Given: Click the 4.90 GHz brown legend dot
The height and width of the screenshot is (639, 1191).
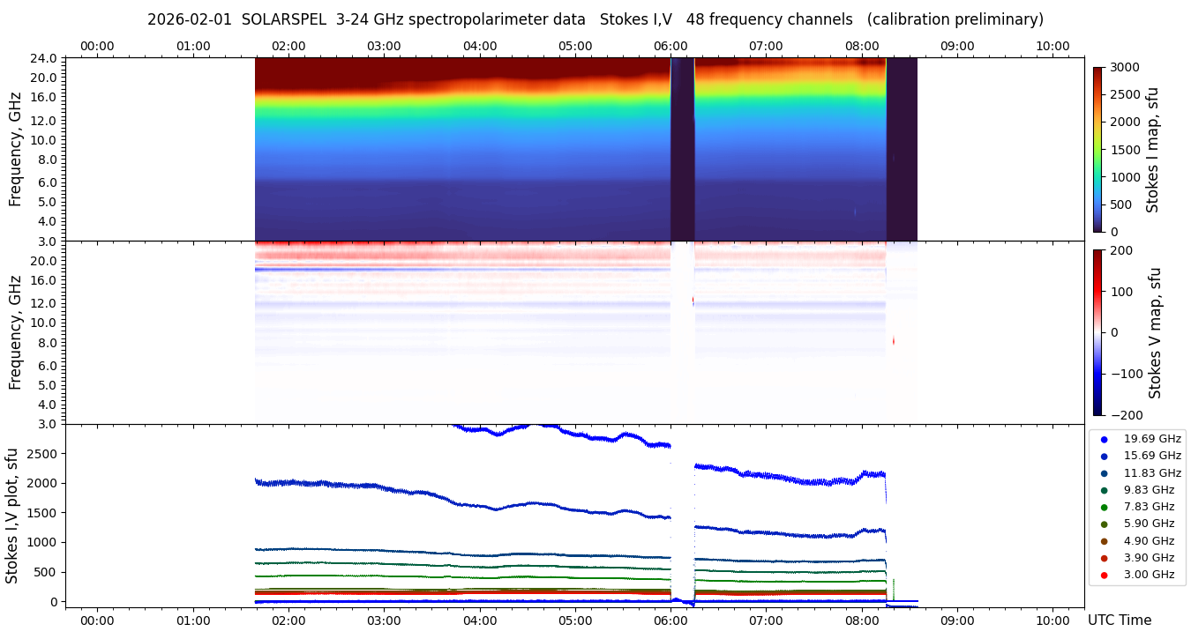Looking at the screenshot, I should pos(1104,541).
